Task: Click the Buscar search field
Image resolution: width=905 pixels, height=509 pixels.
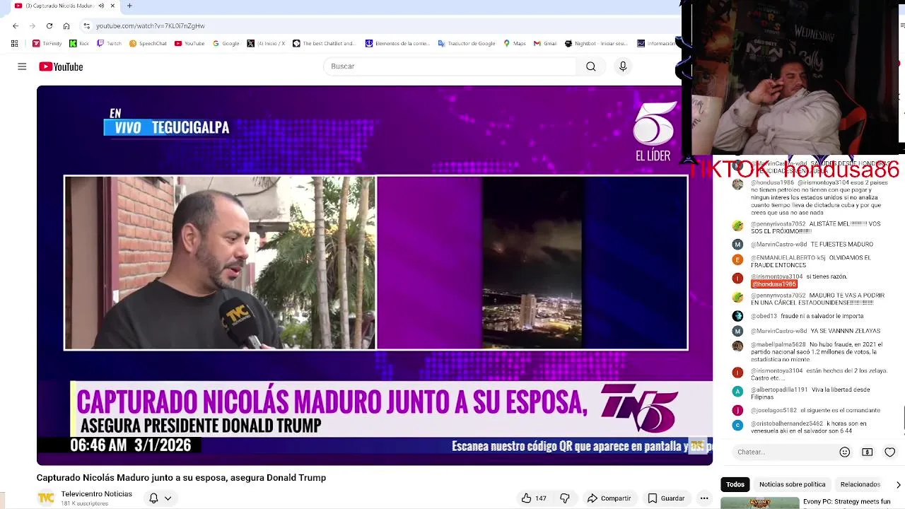Action: pyautogui.click(x=450, y=66)
